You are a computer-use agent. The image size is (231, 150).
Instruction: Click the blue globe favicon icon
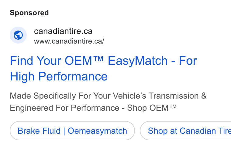[18, 35]
